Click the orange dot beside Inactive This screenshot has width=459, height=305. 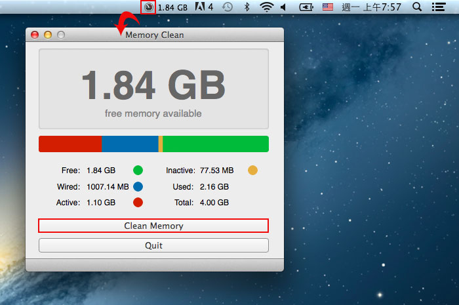[252, 170]
